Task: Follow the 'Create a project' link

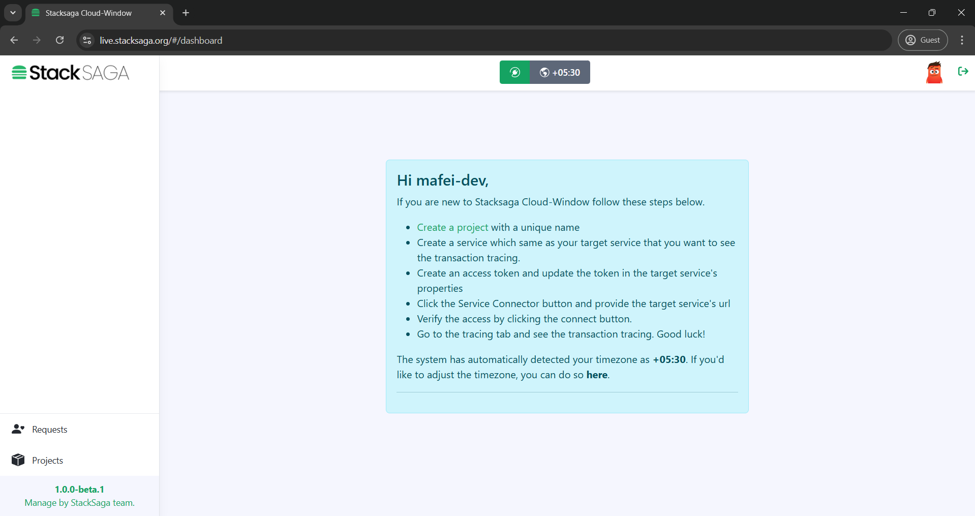Action: click(x=452, y=227)
